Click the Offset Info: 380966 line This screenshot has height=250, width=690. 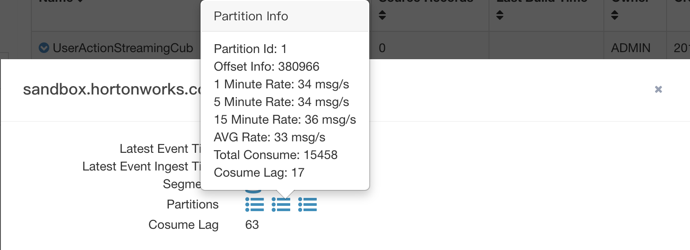coord(266,67)
